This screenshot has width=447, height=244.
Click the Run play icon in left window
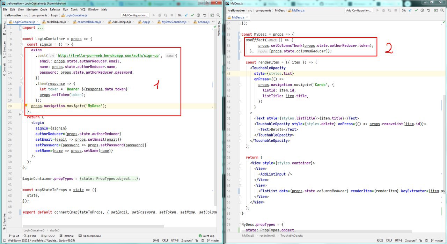click(x=154, y=15)
